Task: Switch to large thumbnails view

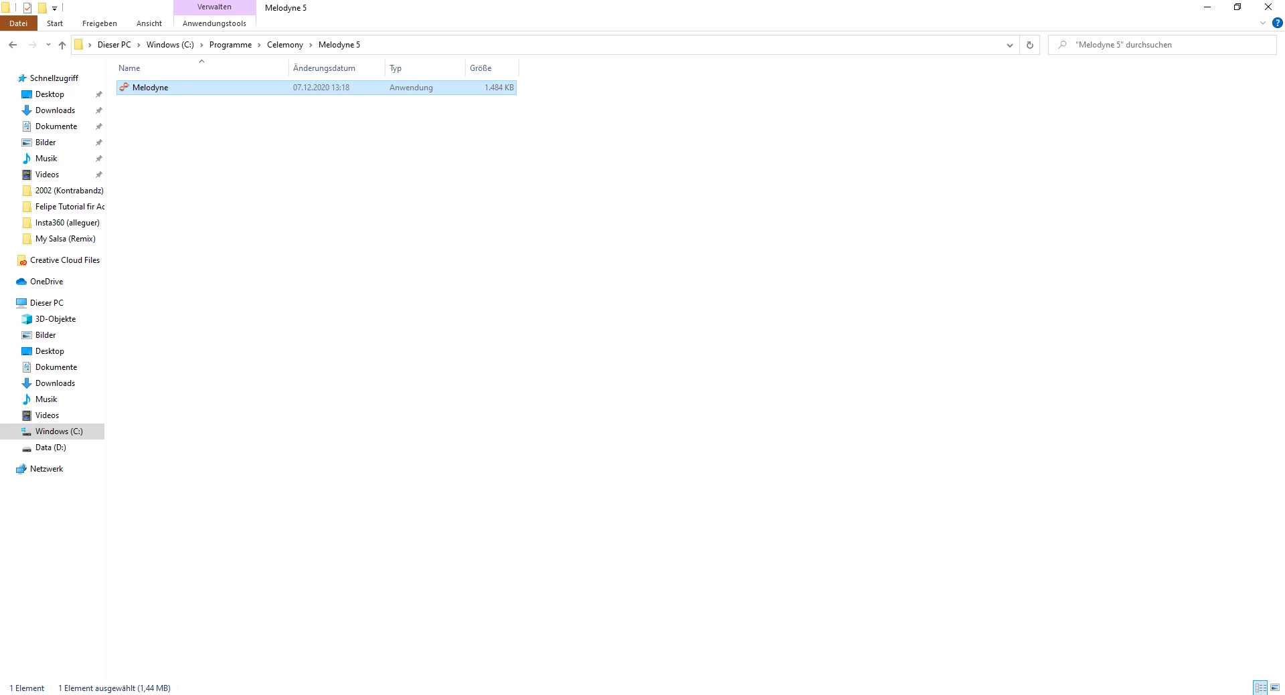Action: 1275,688
